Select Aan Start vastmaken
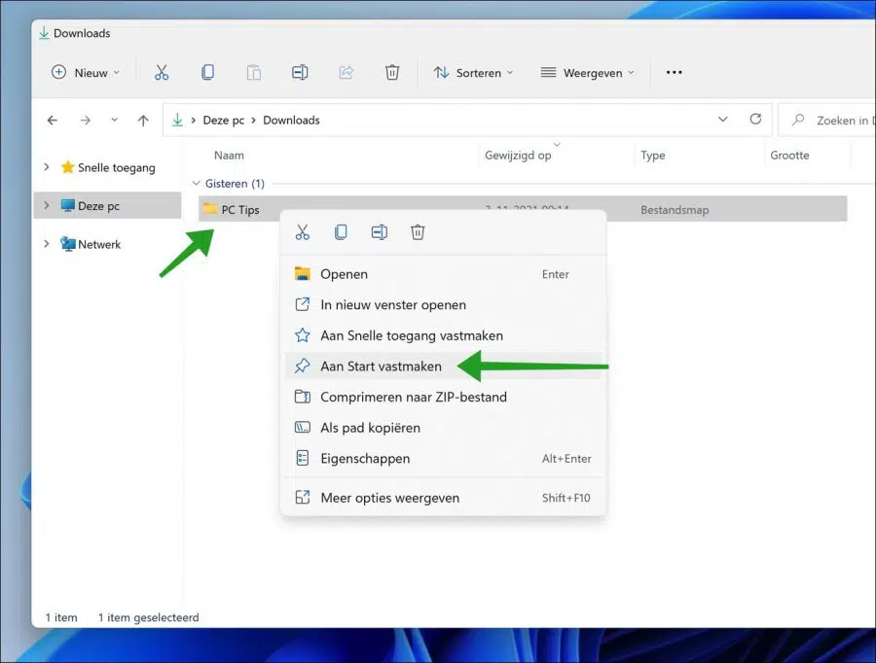This screenshot has height=663, width=876. (444, 366)
